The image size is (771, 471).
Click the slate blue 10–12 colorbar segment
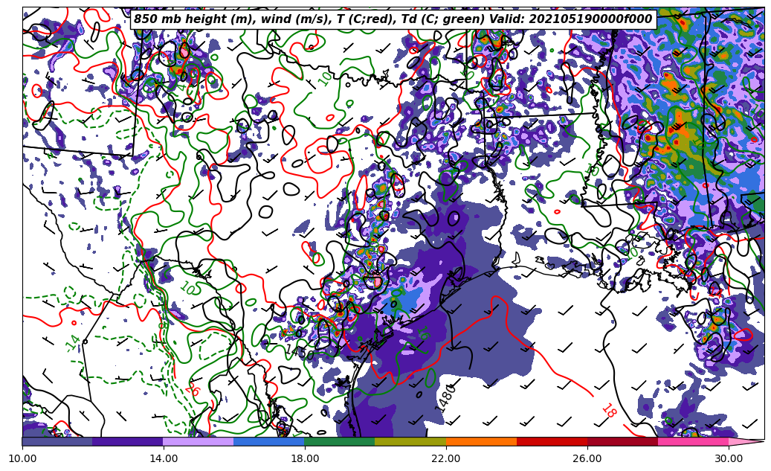[x=57, y=441]
